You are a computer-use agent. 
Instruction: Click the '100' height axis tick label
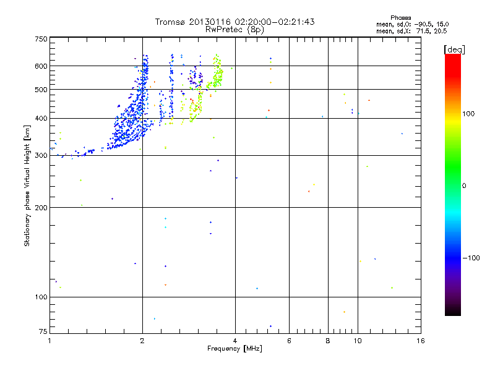[x=41, y=297]
